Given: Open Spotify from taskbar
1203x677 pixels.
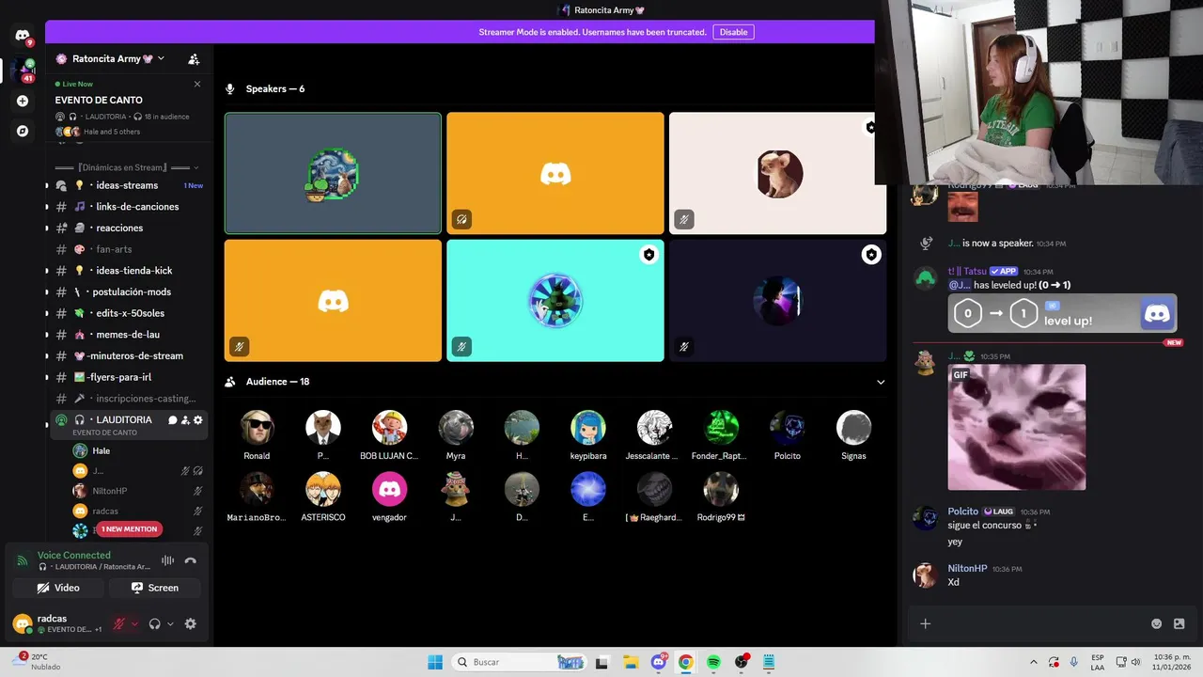Looking at the screenshot, I should 713,662.
